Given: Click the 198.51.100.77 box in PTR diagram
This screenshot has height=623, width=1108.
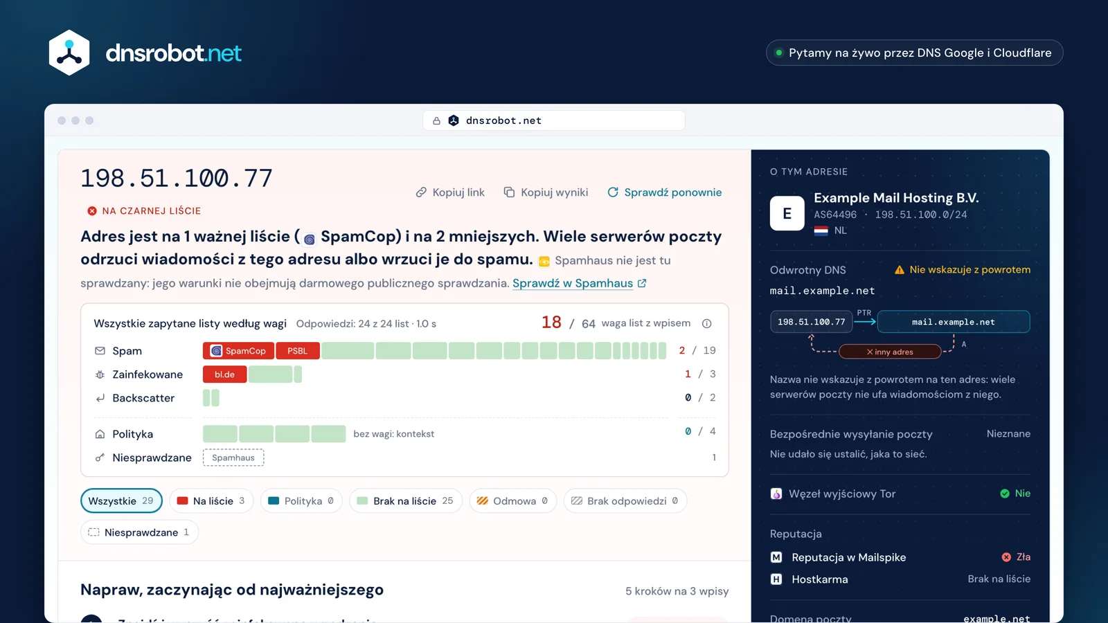Looking at the screenshot, I should click(812, 322).
